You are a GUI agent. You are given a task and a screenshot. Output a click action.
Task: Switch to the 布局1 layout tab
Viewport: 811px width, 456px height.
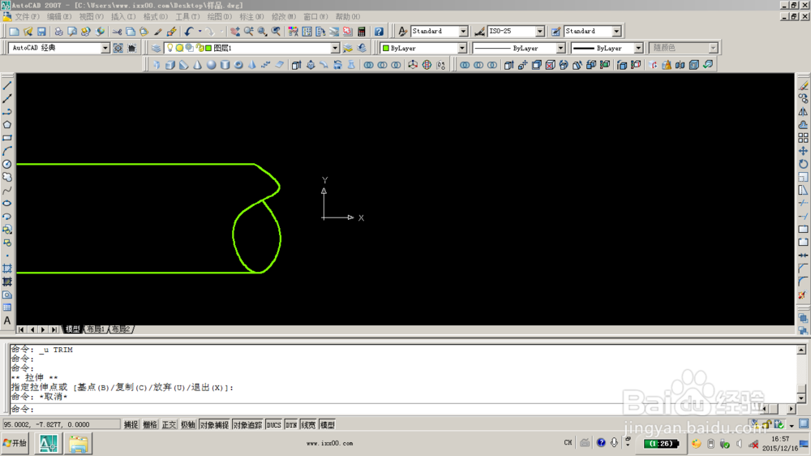tap(96, 329)
